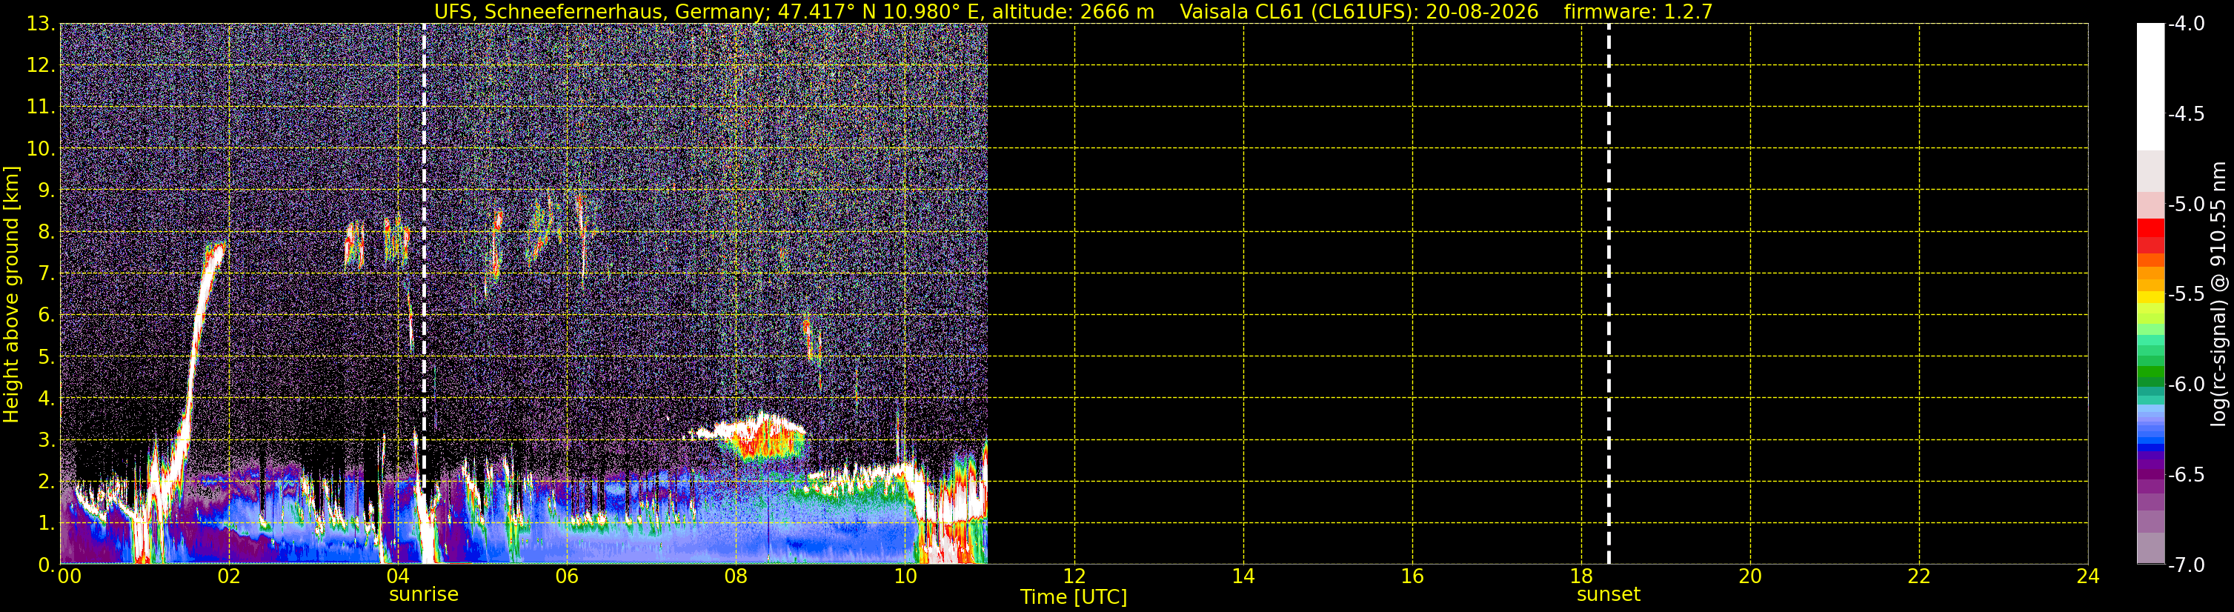Click the x-axis tick label '24'
This screenshot has height=612, width=2234.
pyautogui.click(x=2088, y=577)
